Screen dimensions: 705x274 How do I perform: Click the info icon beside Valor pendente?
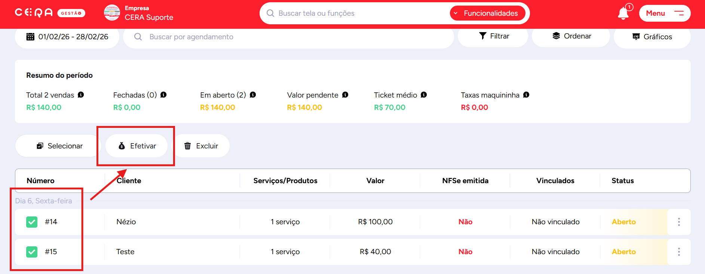(x=345, y=95)
